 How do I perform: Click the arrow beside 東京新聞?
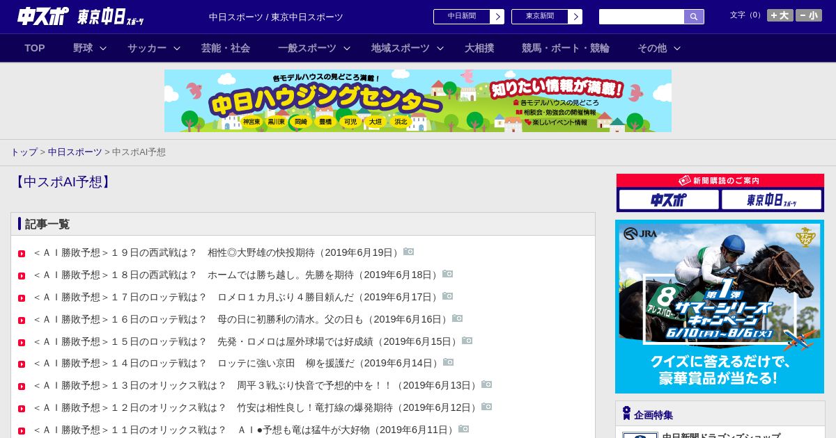575,17
